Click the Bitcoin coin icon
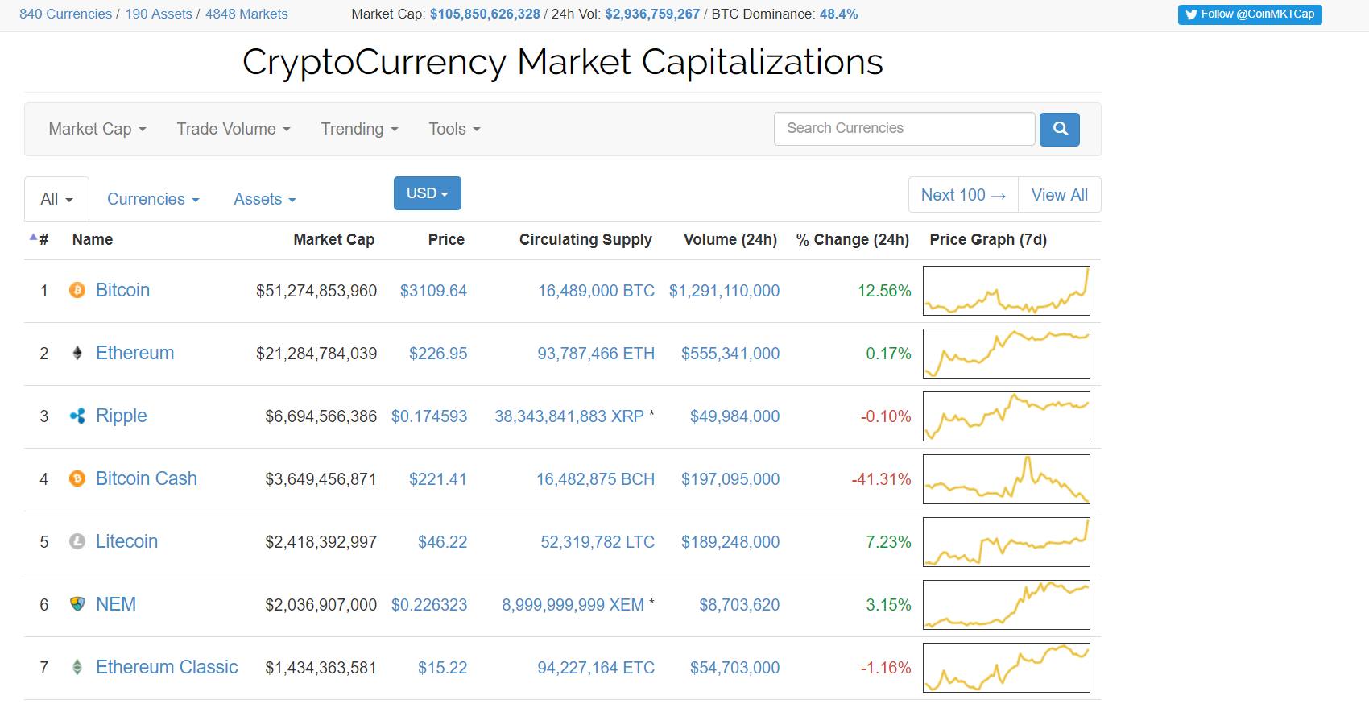The width and height of the screenshot is (1369, 704). click(77, 290)
